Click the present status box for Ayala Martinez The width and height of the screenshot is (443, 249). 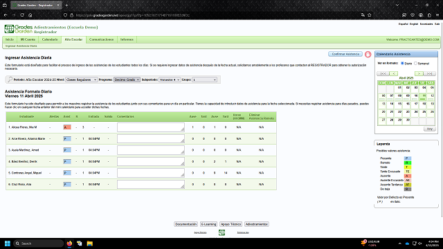pyautogui.click(x=67, y=150)
